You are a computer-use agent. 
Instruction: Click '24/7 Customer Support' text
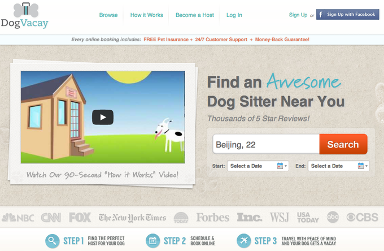pyautogui.click(x=221, y=40)
